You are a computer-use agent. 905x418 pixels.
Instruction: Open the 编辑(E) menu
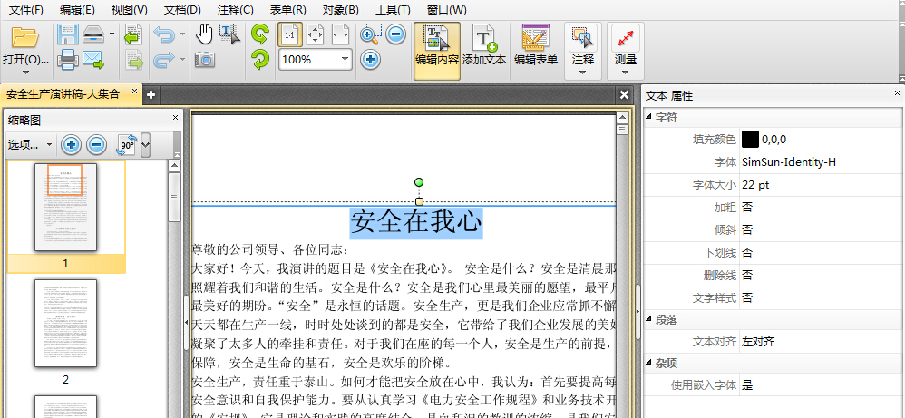coord(77,9)
